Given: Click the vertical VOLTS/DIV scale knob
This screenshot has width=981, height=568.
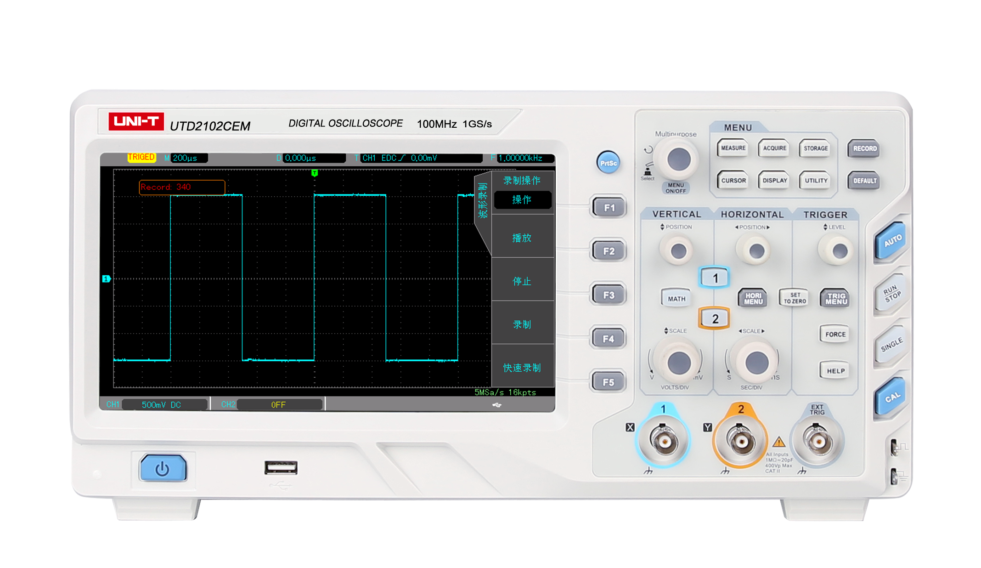Looking at the screenshot, I should [678, 363].
